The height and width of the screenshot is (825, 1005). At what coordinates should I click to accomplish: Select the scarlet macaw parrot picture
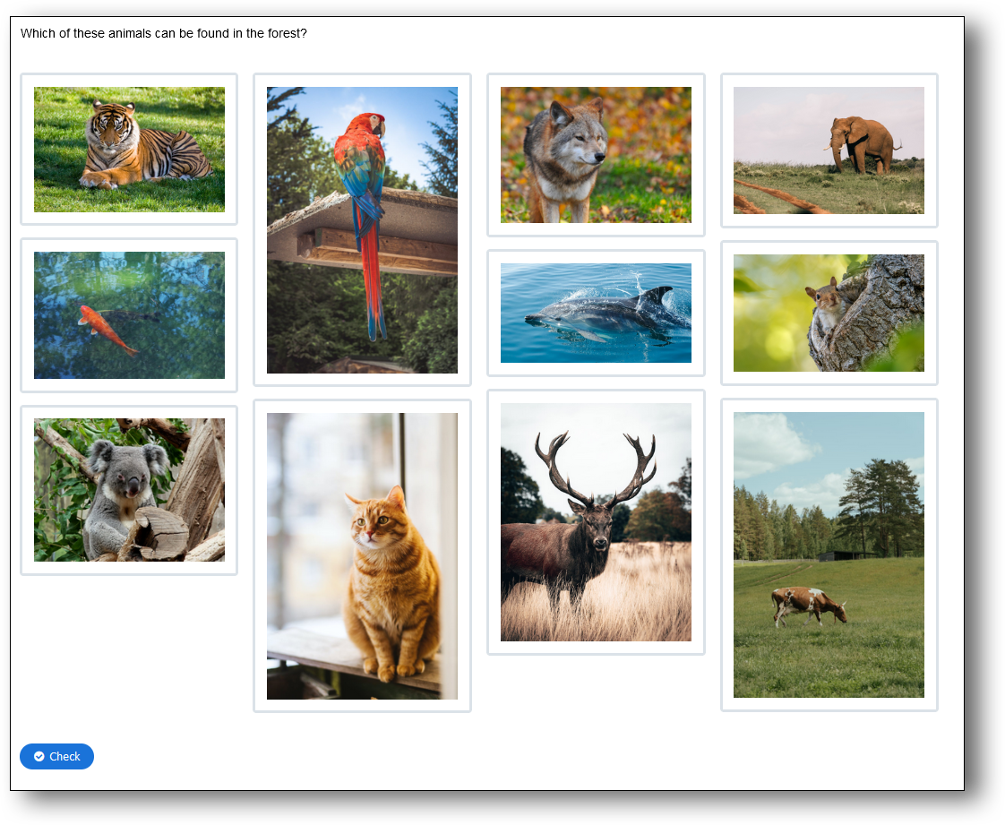(x=362, y=229)
